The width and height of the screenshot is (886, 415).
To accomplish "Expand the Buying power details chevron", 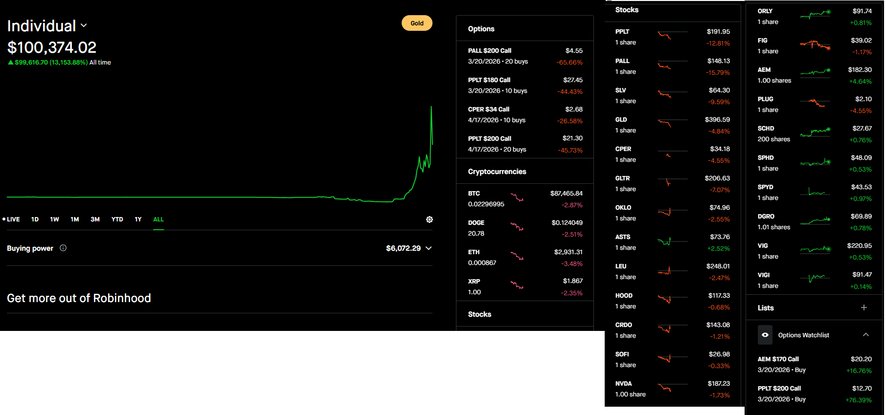I will point(429,248).
